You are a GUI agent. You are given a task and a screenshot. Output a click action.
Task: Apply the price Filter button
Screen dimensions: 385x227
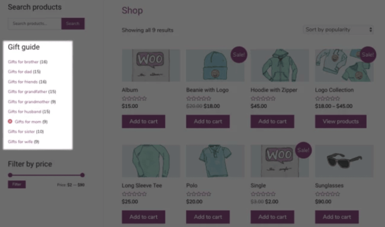click(x=17, y=184)
